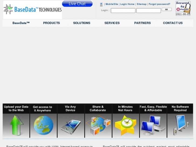Click the PDA device icon
The height and width of the screenshot is (147, 196).
click(71, 127)
